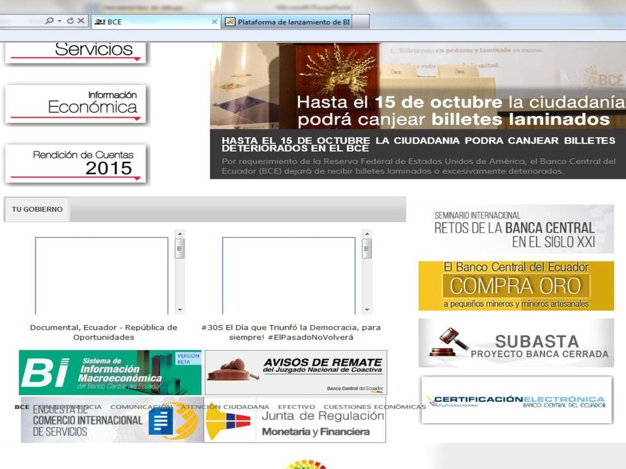Click the browser refresh icon
The width and height of the screenshot is (626, 469).
(70, 21)
